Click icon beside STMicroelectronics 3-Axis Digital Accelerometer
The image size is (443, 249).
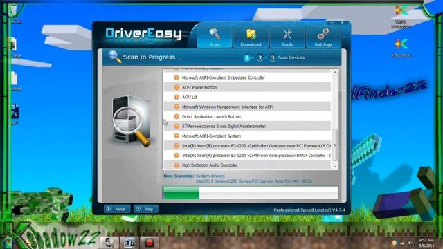177,126
